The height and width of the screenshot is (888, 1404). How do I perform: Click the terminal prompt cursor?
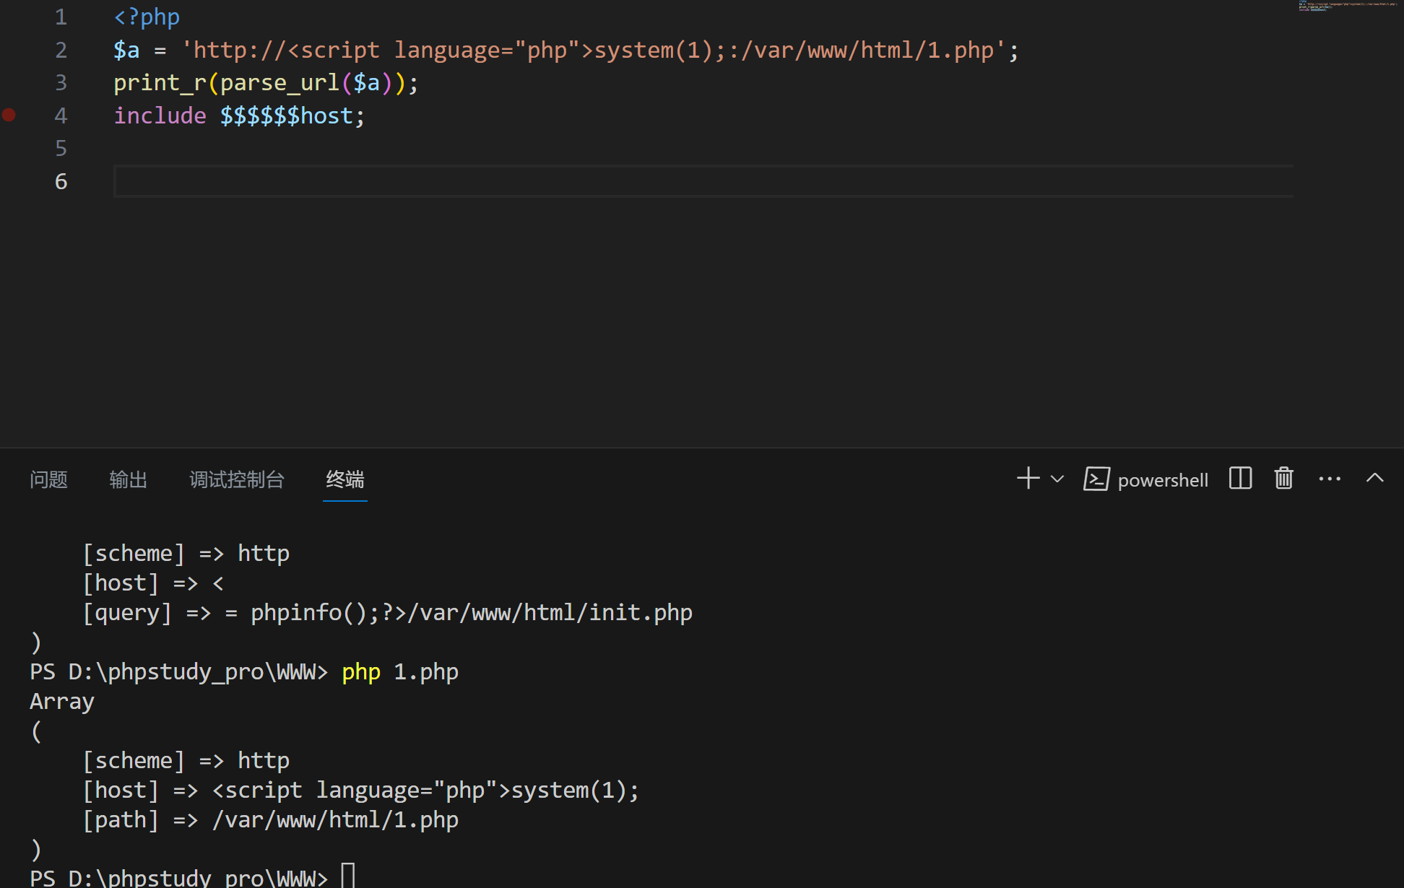tap(348, 876)
